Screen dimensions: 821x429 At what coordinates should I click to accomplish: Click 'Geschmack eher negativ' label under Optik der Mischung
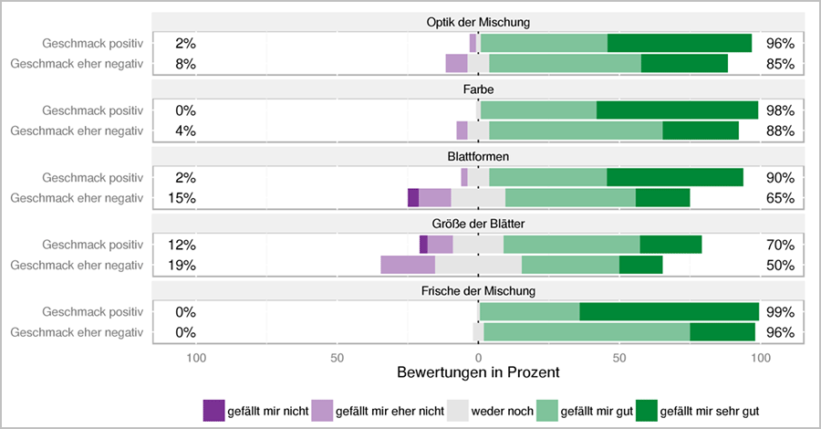77,64
